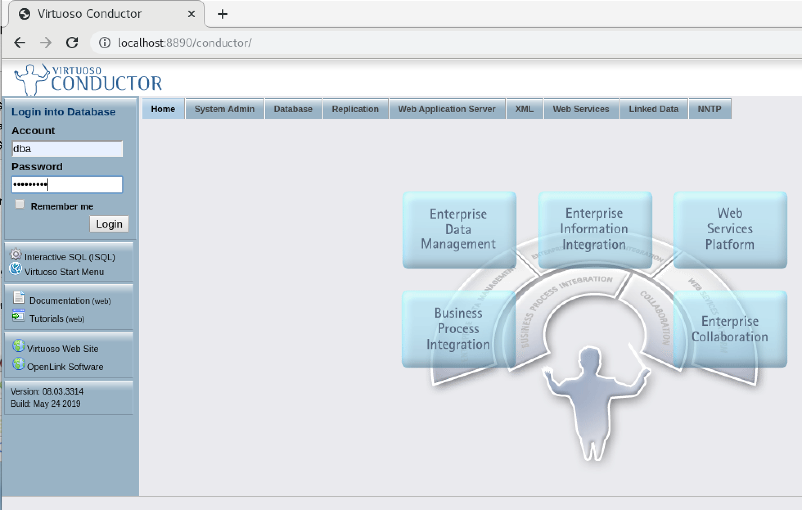Open the Virtuoso Start Menu link
The width and height of the screenshot is (802, 510).
(64, 272)
